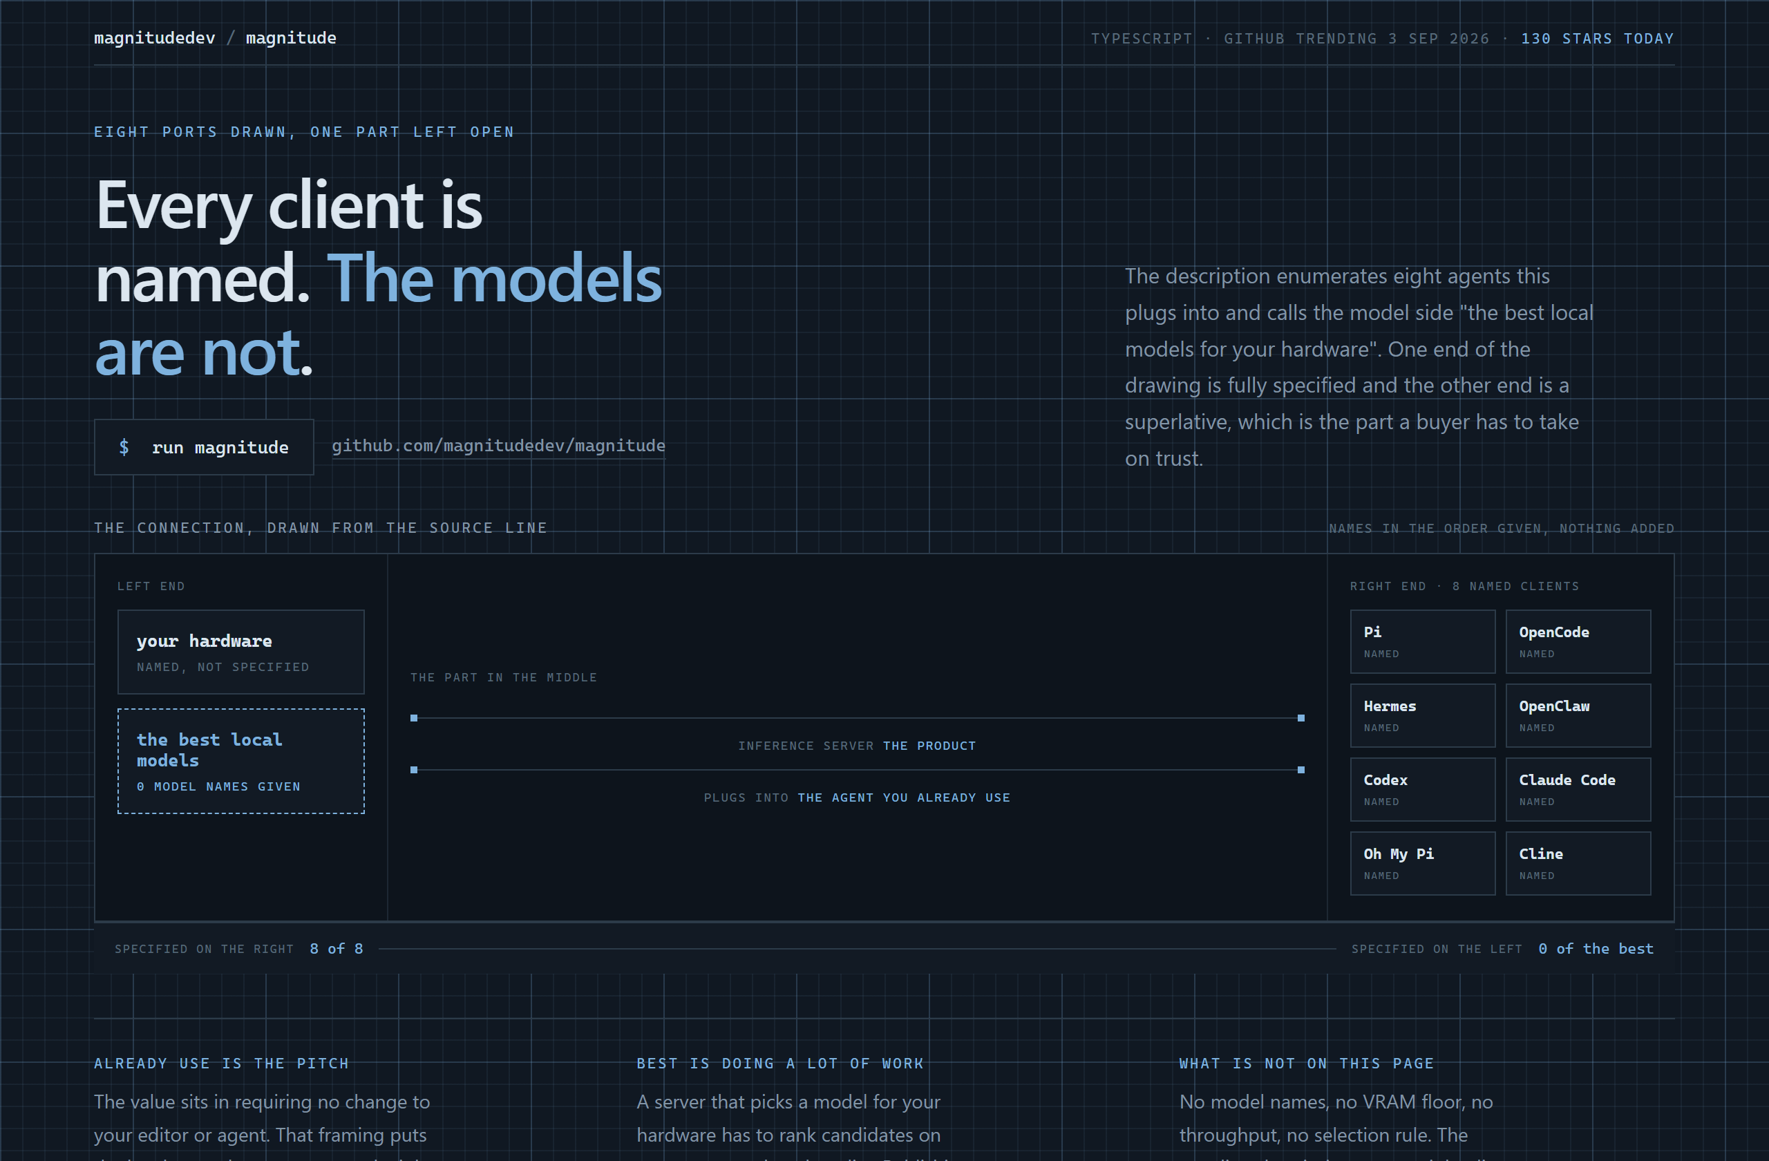Screen dimensions: 1769x1161
Task: Click NAMES IN THE ORDER GIVEN, NOTHING ADDED
Action: [x=1502, y=529]
